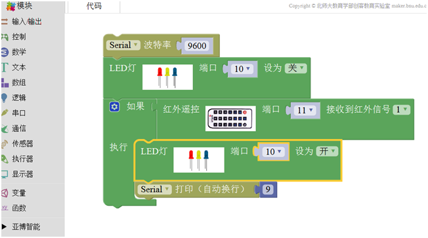Image resolution: width=428 pixels, height=238 pixels.
Task: Open port 11 dropdown on 红外遥控 block
Action: click(305, 110)
